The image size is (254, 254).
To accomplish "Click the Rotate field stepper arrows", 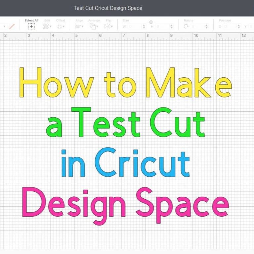I will (x=207, y=26).
